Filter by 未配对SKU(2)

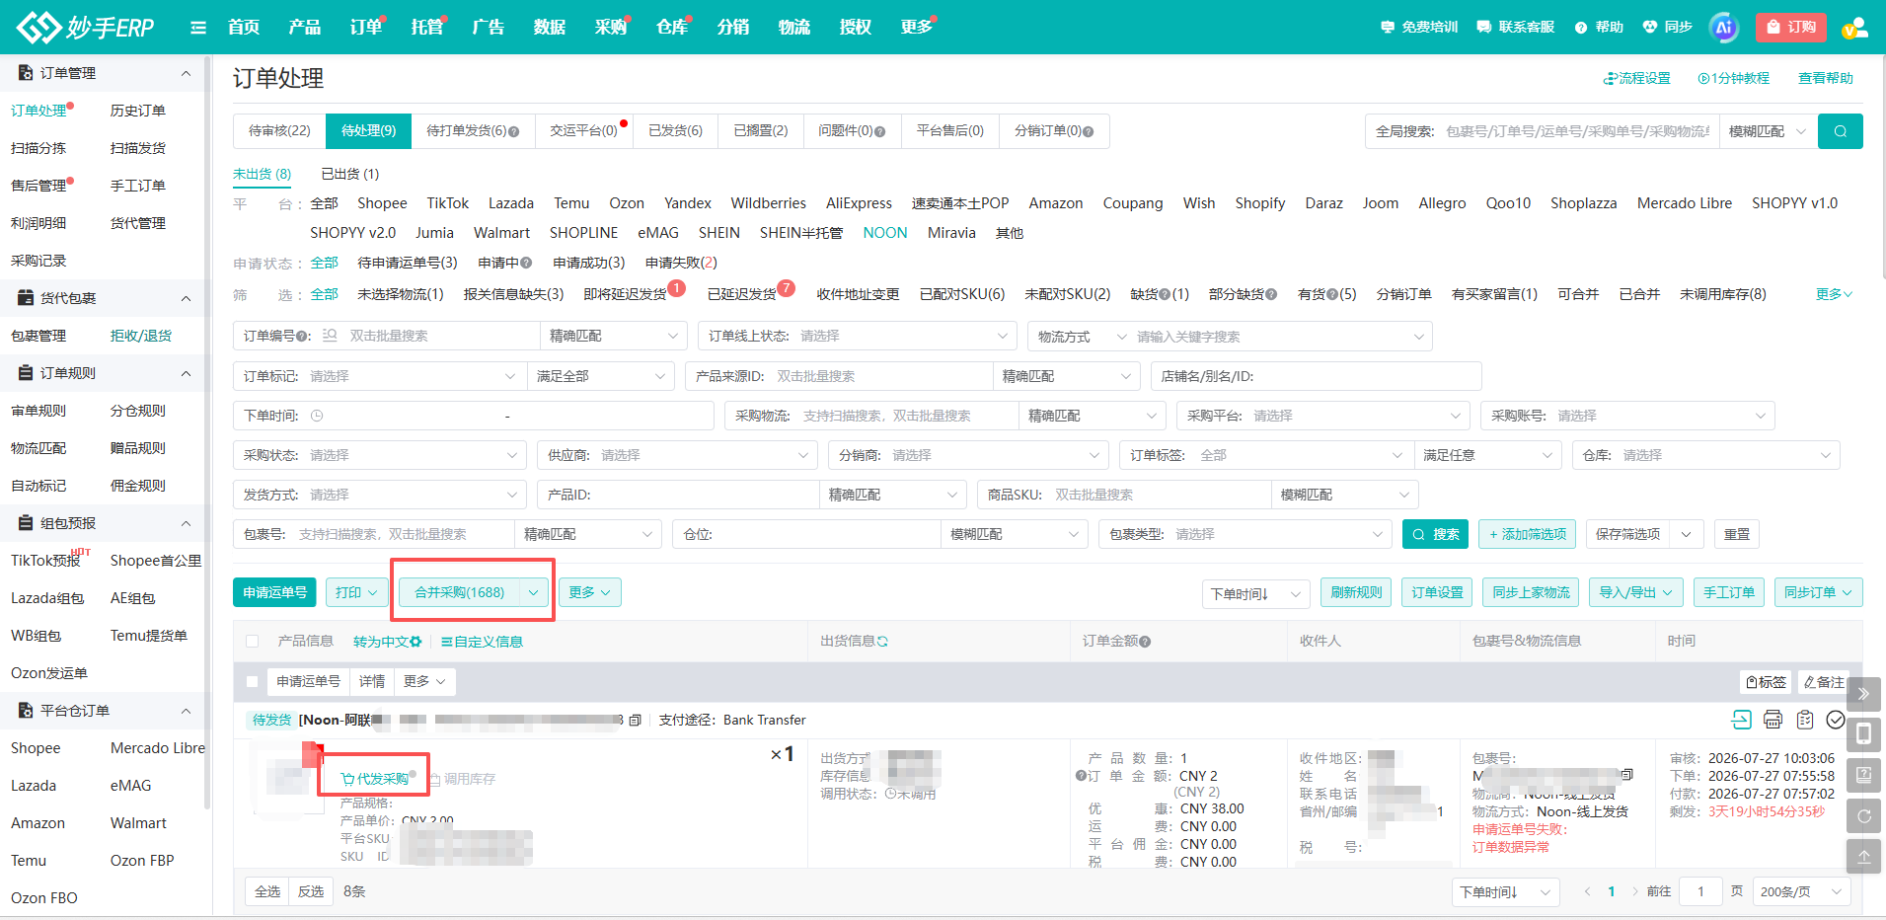pos(1068,294)
